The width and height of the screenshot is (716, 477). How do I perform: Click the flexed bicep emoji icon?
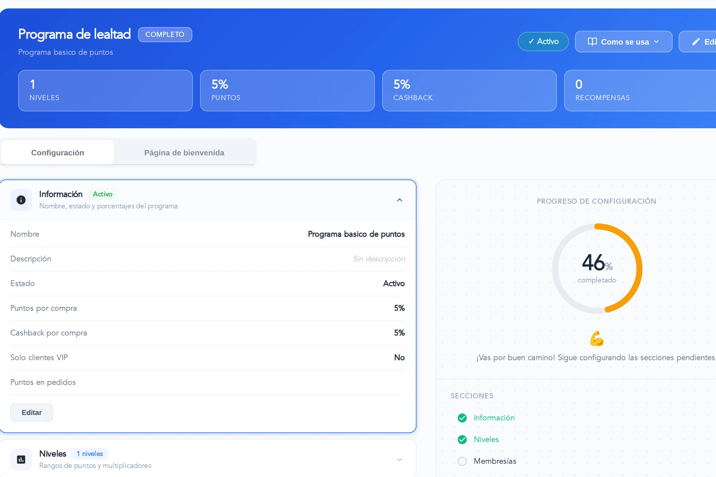click(597, 338)
